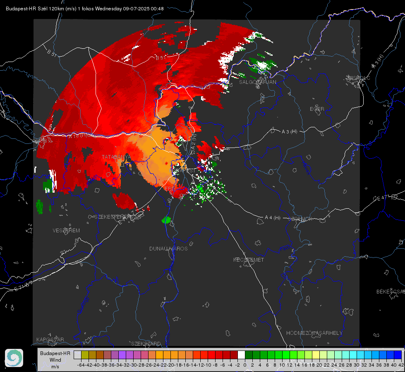
Task: Select the light gray swatch left of -64
Action: [77, 355]
